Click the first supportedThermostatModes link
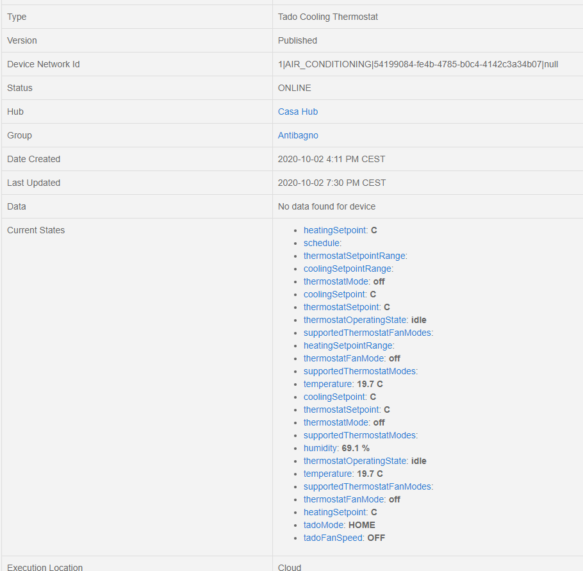Image resolution: width=583 pixels, height=571 pixels. click(x=359, y=371)
